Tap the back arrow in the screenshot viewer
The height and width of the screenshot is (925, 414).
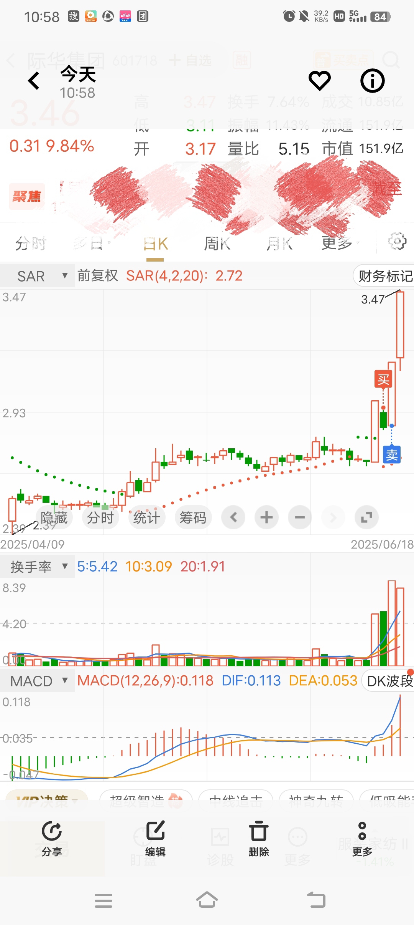[x=34, y=81]
